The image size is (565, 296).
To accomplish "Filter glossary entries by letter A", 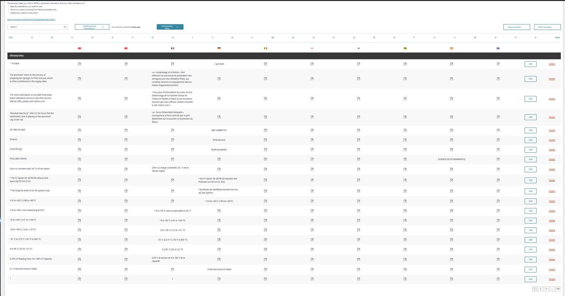I will click(32, 38).
